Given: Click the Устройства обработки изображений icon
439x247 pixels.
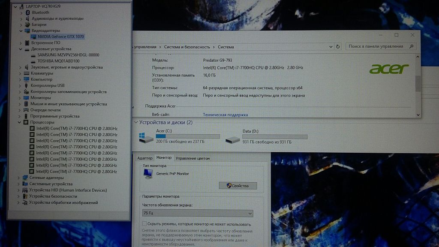Looking at the screenshot, I should 25,202.
